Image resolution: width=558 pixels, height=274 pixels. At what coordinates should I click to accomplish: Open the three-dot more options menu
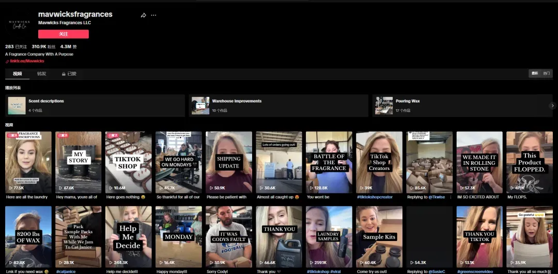[x=153, y=15]
